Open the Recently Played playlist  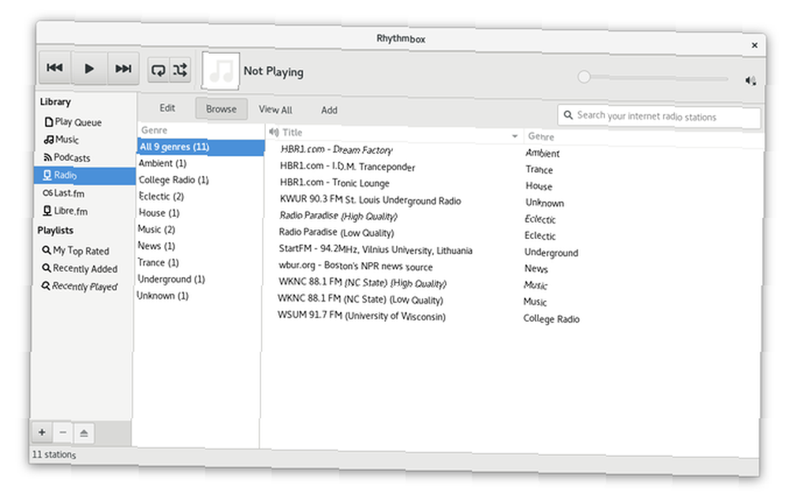pyautogui.click(x=79, y=286)
